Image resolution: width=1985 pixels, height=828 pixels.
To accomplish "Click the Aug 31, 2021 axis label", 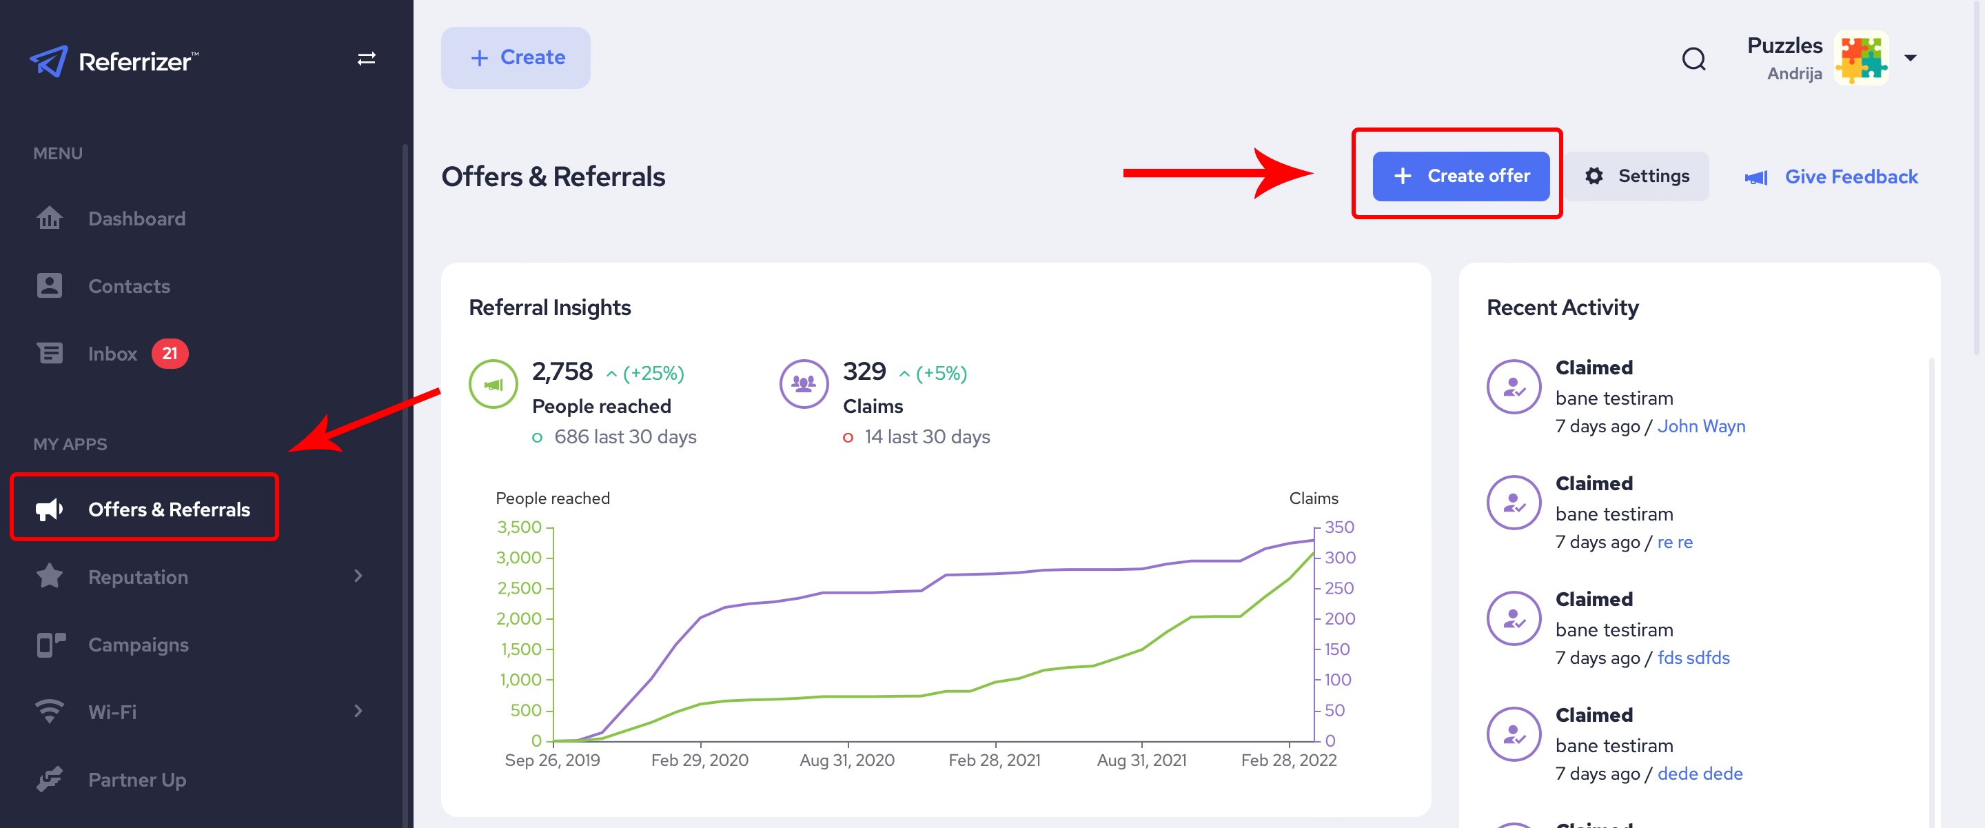I will pos(1141,760).
